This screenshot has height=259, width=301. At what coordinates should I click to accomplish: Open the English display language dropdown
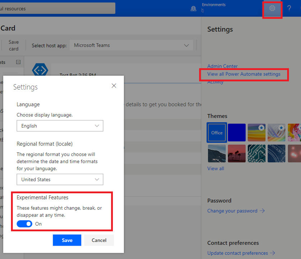coord(60,126)
